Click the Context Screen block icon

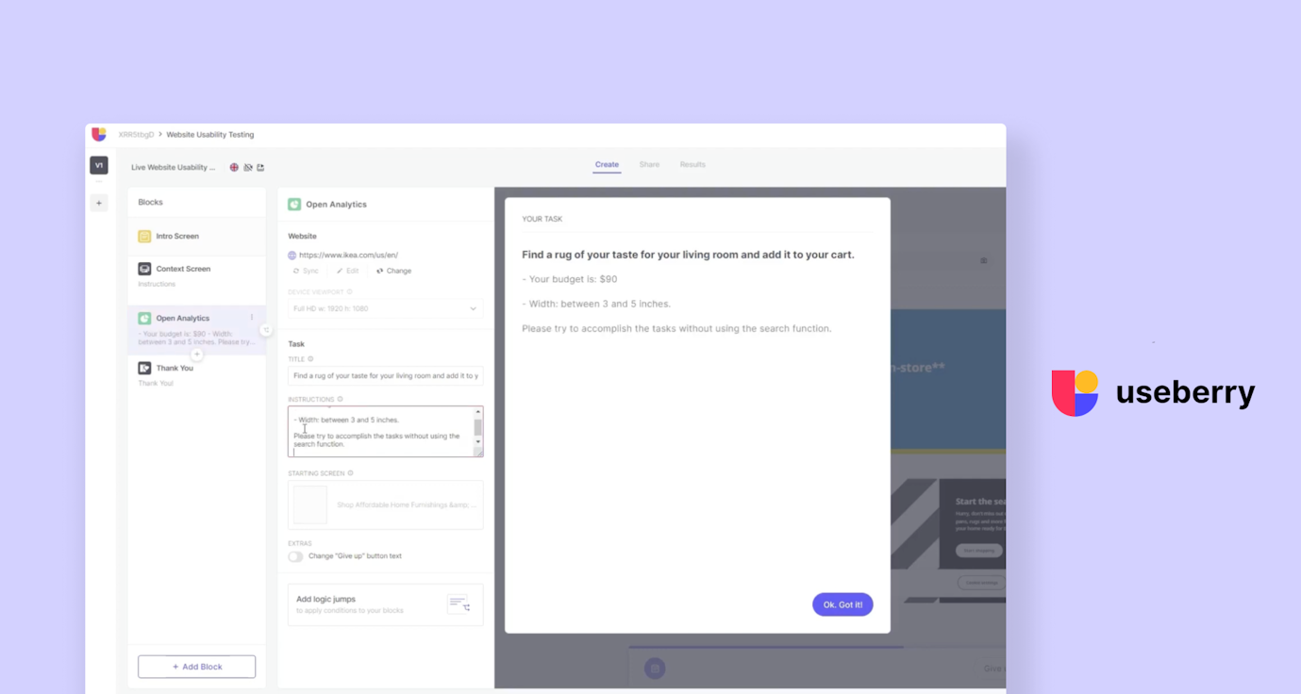click(145, 269)
